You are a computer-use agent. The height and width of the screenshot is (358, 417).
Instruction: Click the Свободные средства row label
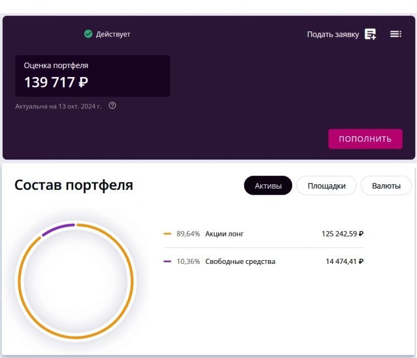[x=240, y=262]
